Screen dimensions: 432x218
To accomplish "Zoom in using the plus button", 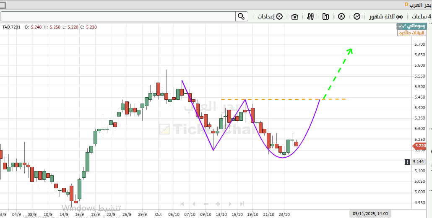I will [x=218, y=204].
